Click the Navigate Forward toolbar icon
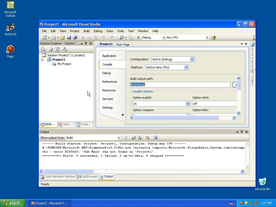The image size is (276, 207). click(130, 37)
